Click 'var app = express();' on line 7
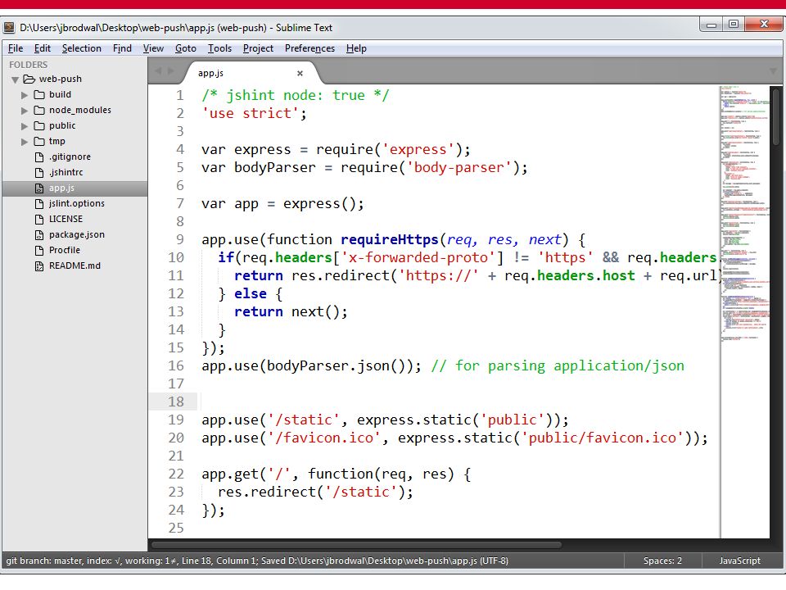The height and width of the screenshot is (590, 786). click(x=282, y=204)
